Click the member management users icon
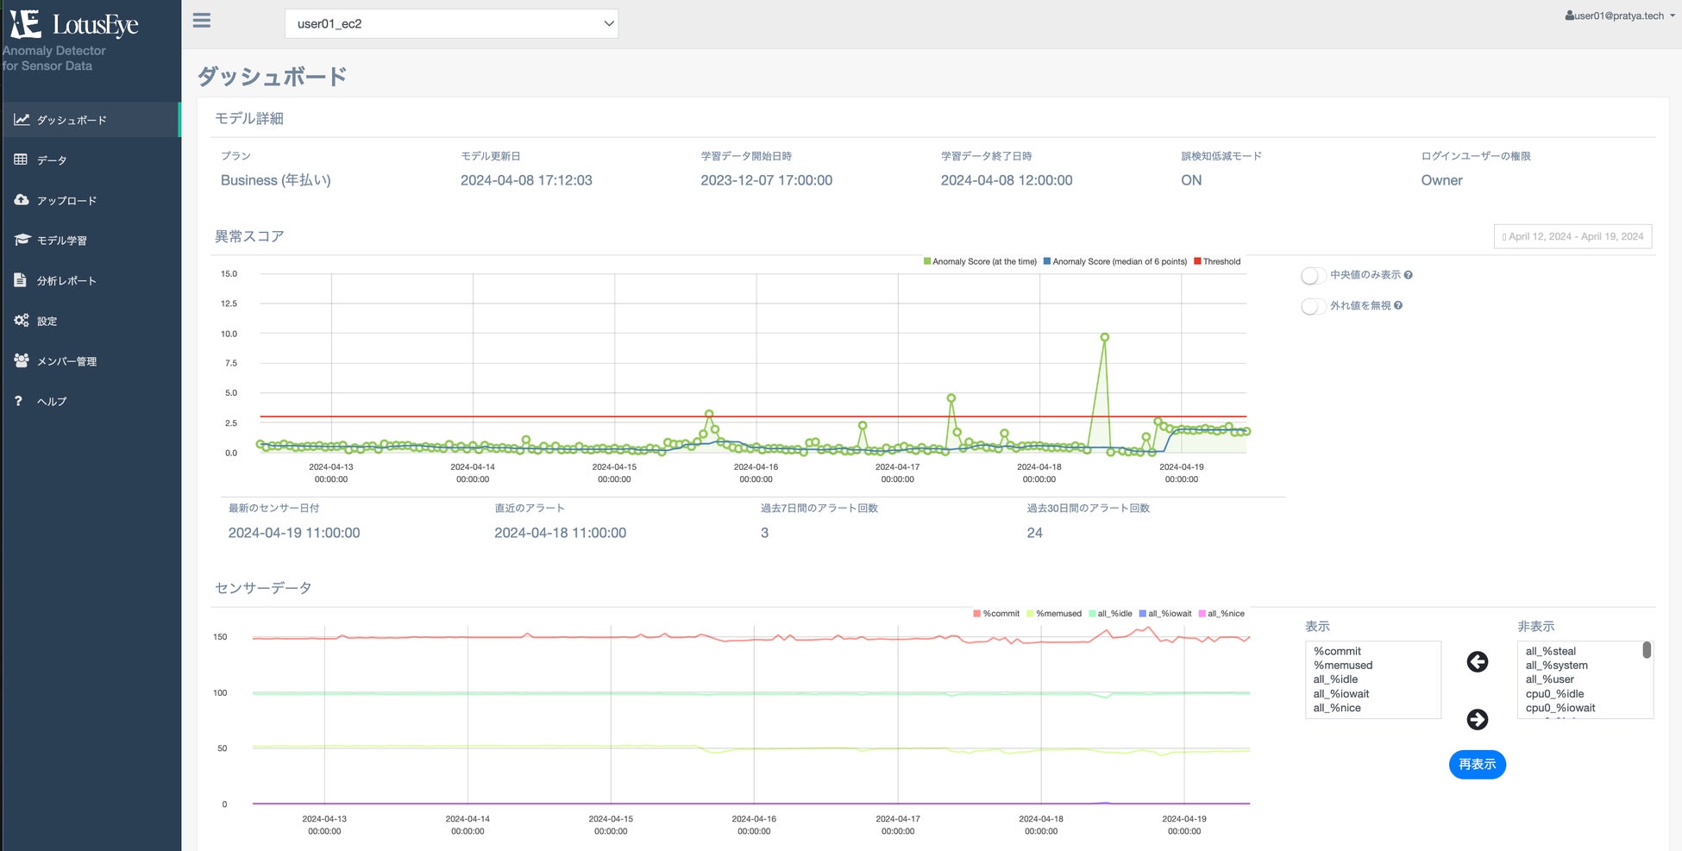Viewport: 1682px width, 851px height. 22,360
